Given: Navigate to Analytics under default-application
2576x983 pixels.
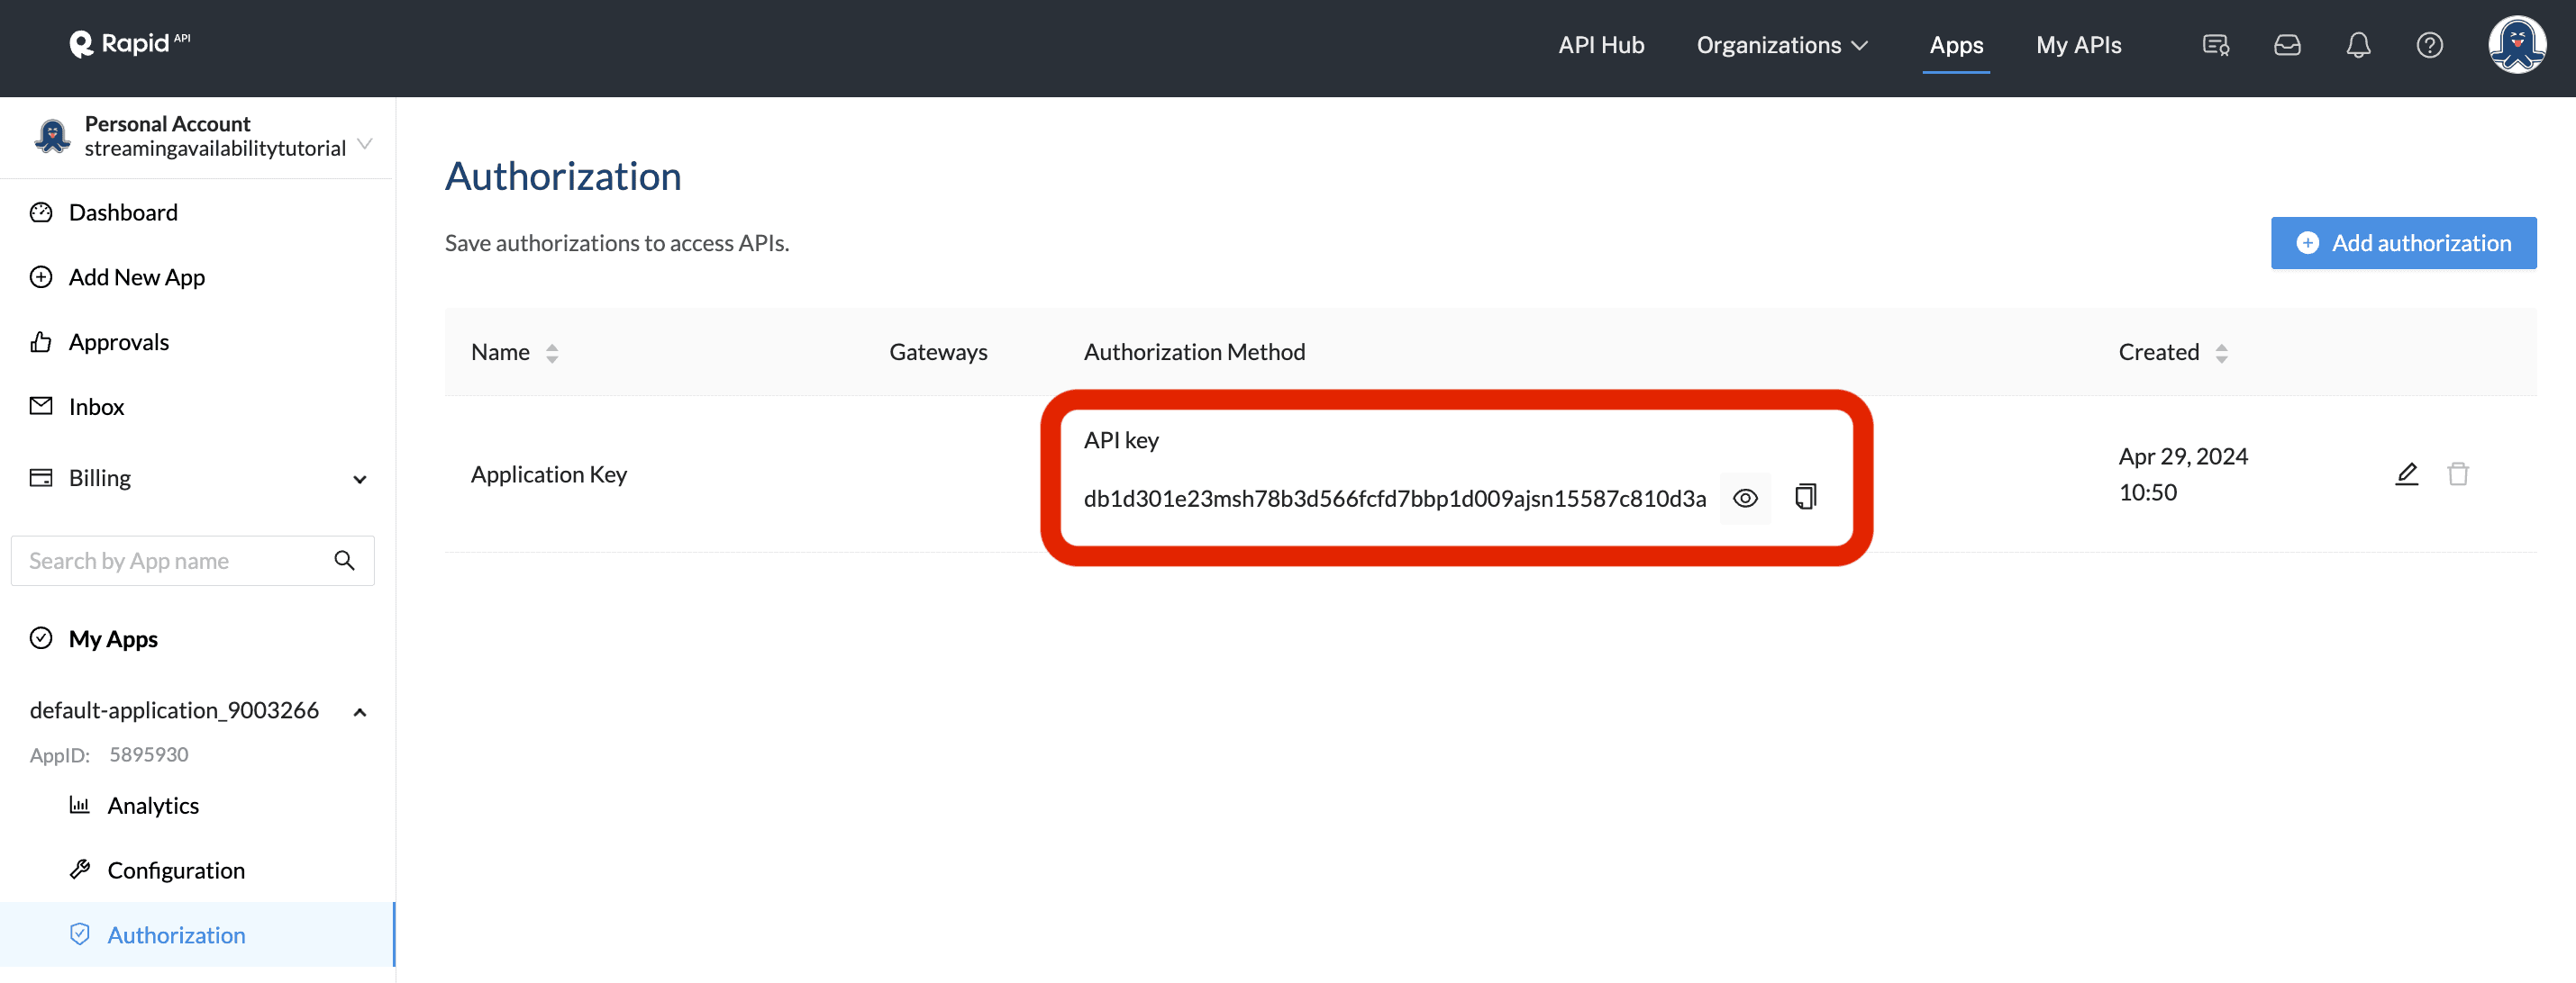Looking at the screenshot, I should point(153,804).
